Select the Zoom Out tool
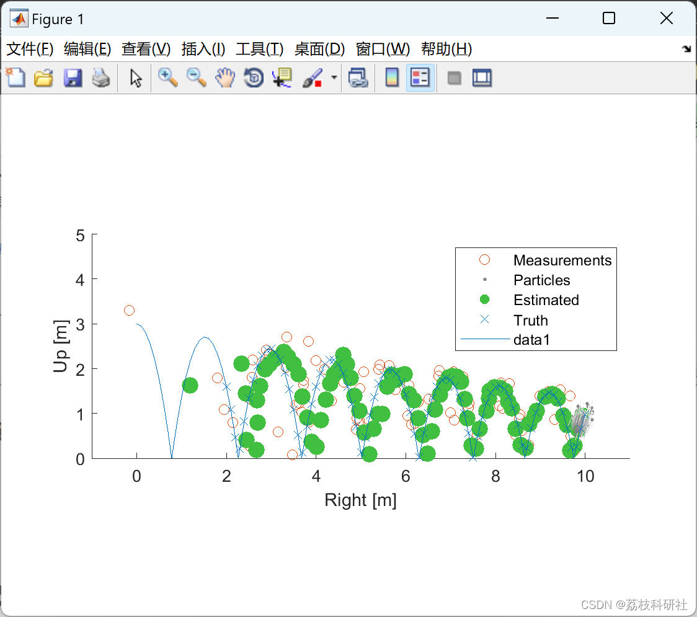697x617 pixels. click(x=196, y=78)
